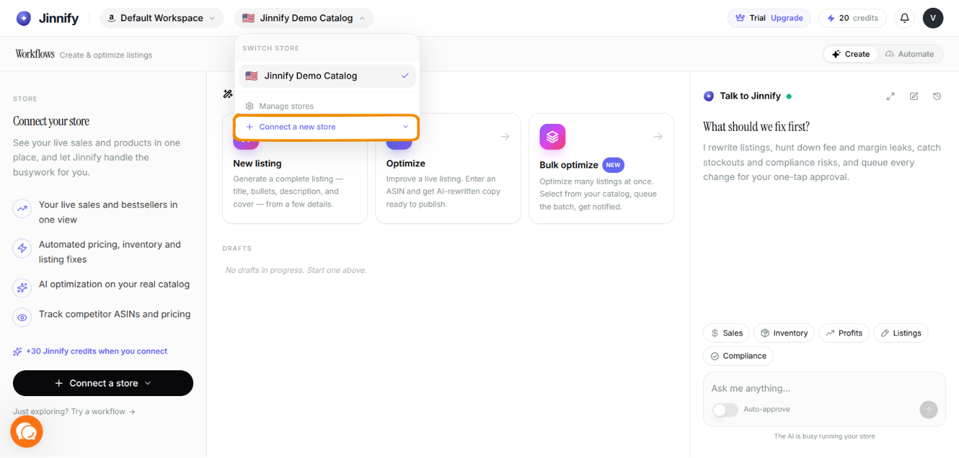Focus the Ask me anything input
The height and width of the screenshot is (458, 959).
tap(824, 388)
